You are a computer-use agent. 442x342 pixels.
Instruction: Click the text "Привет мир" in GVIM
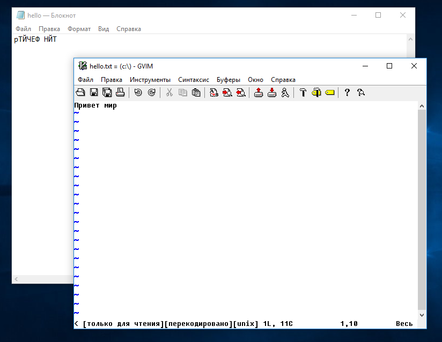95,105
